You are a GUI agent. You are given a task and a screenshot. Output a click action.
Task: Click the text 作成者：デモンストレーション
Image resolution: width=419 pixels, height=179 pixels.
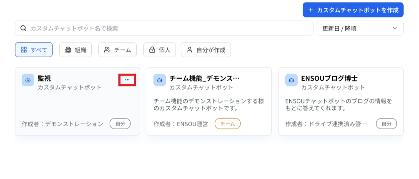(x=63, y=124)
